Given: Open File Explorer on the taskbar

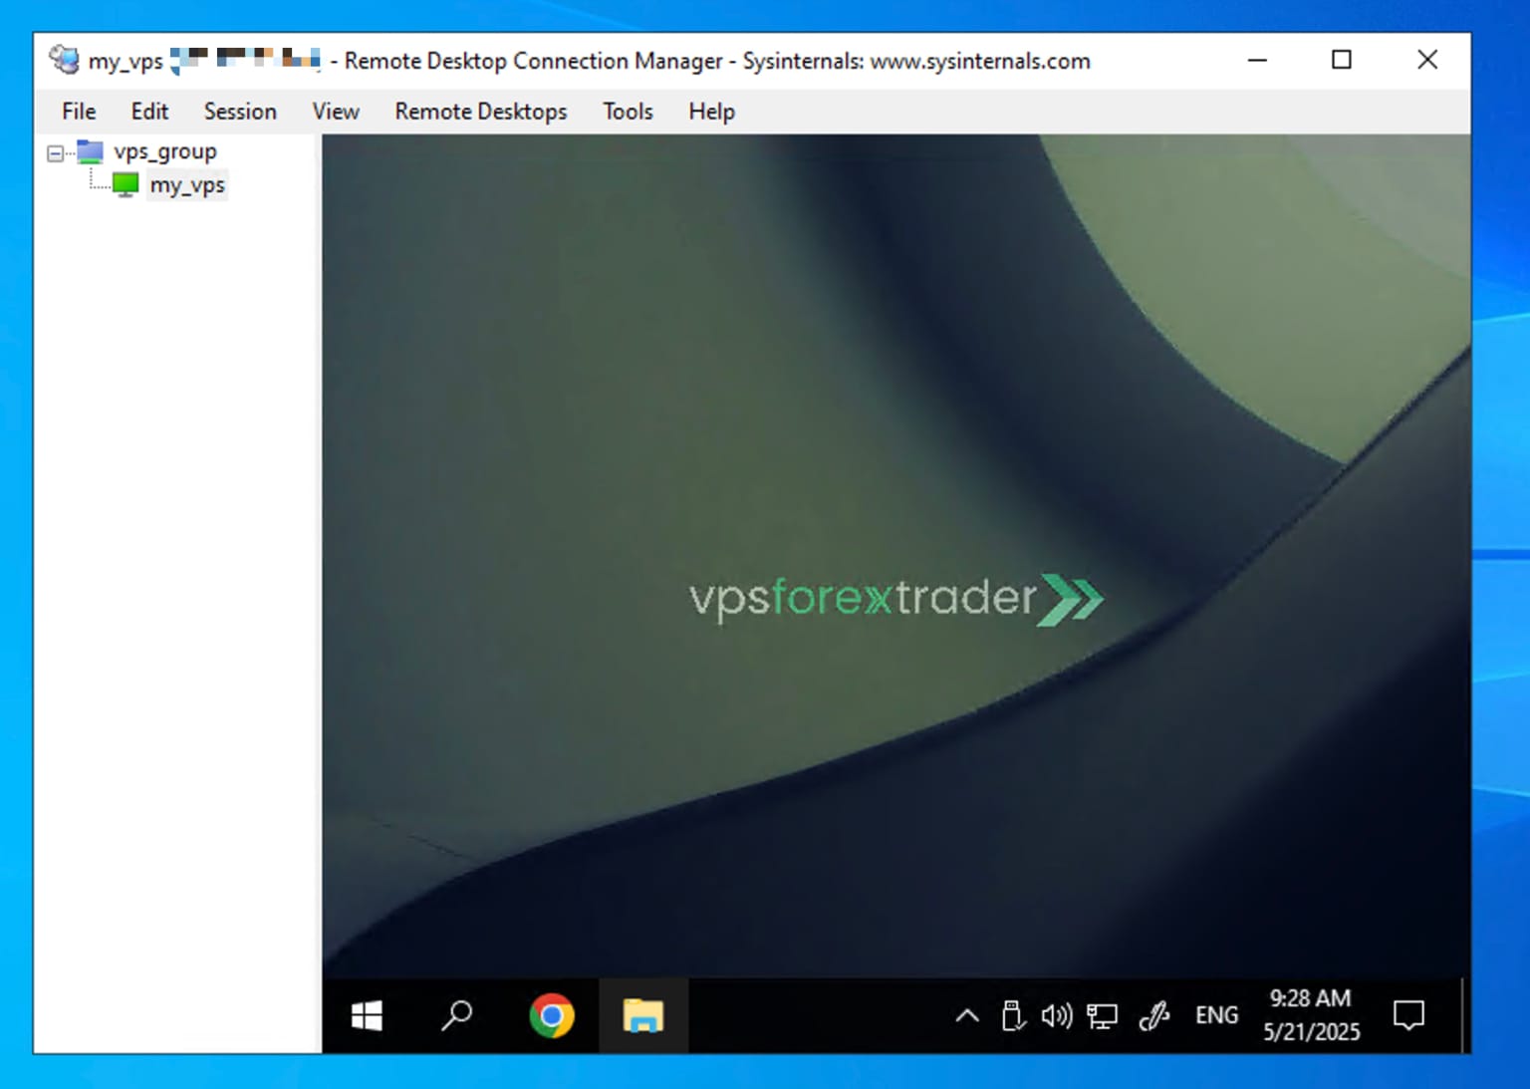Looking at the screenshot, I should tap(642, 1015).
